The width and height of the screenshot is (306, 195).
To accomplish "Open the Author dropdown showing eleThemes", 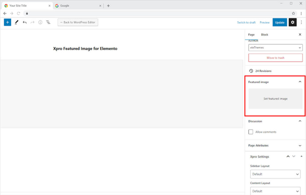I will [275, 48].
